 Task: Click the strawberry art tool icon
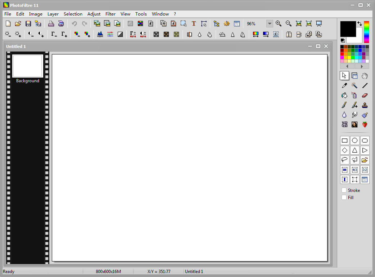[x=365, y=124]
